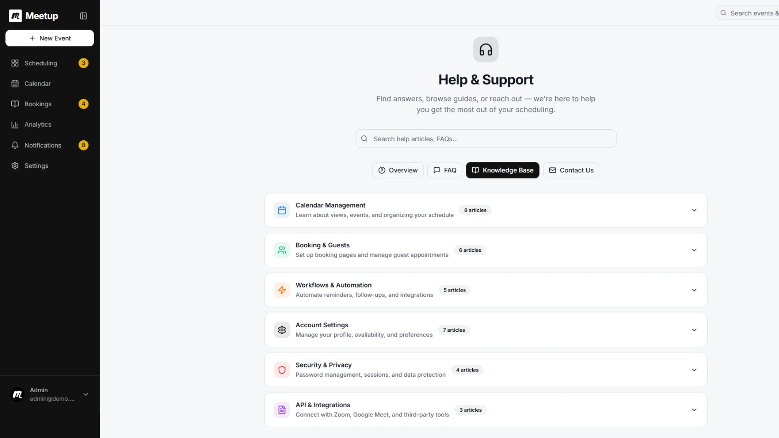The width and height of the screenshot is (779, 438).
Task: Focus the Search help articles field
Action: pos(486,139)
